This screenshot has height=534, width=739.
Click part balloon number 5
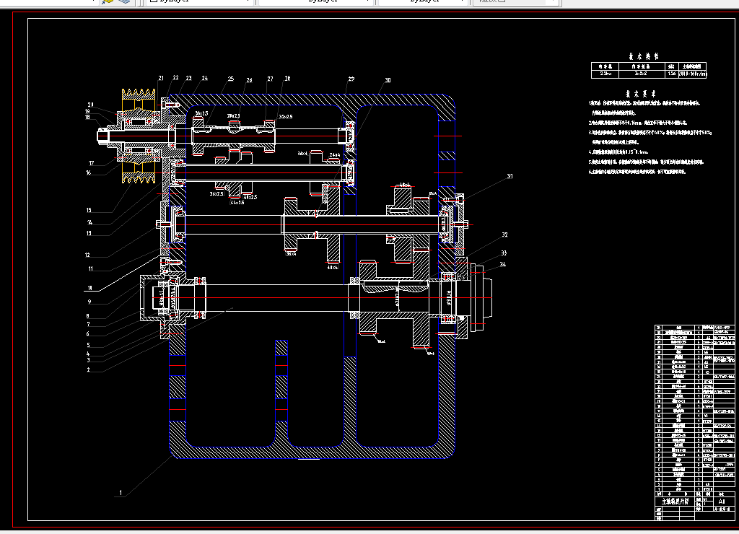[x=88, y=345]
